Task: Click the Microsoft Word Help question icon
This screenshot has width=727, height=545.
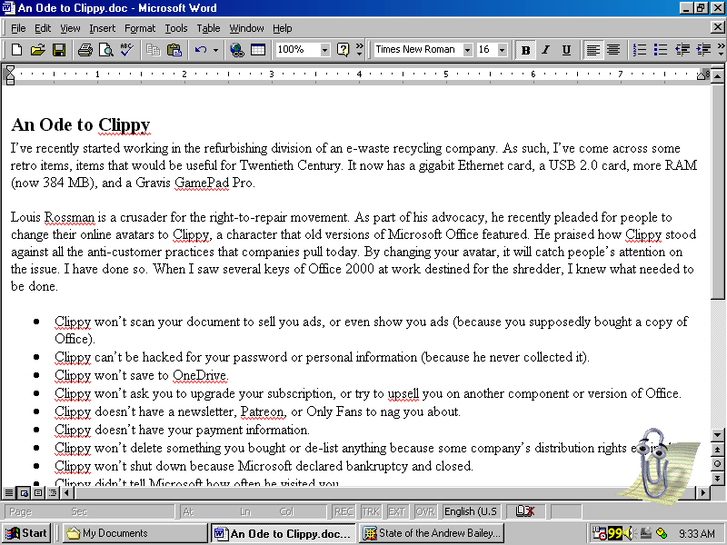Action: tap(344, 50)
